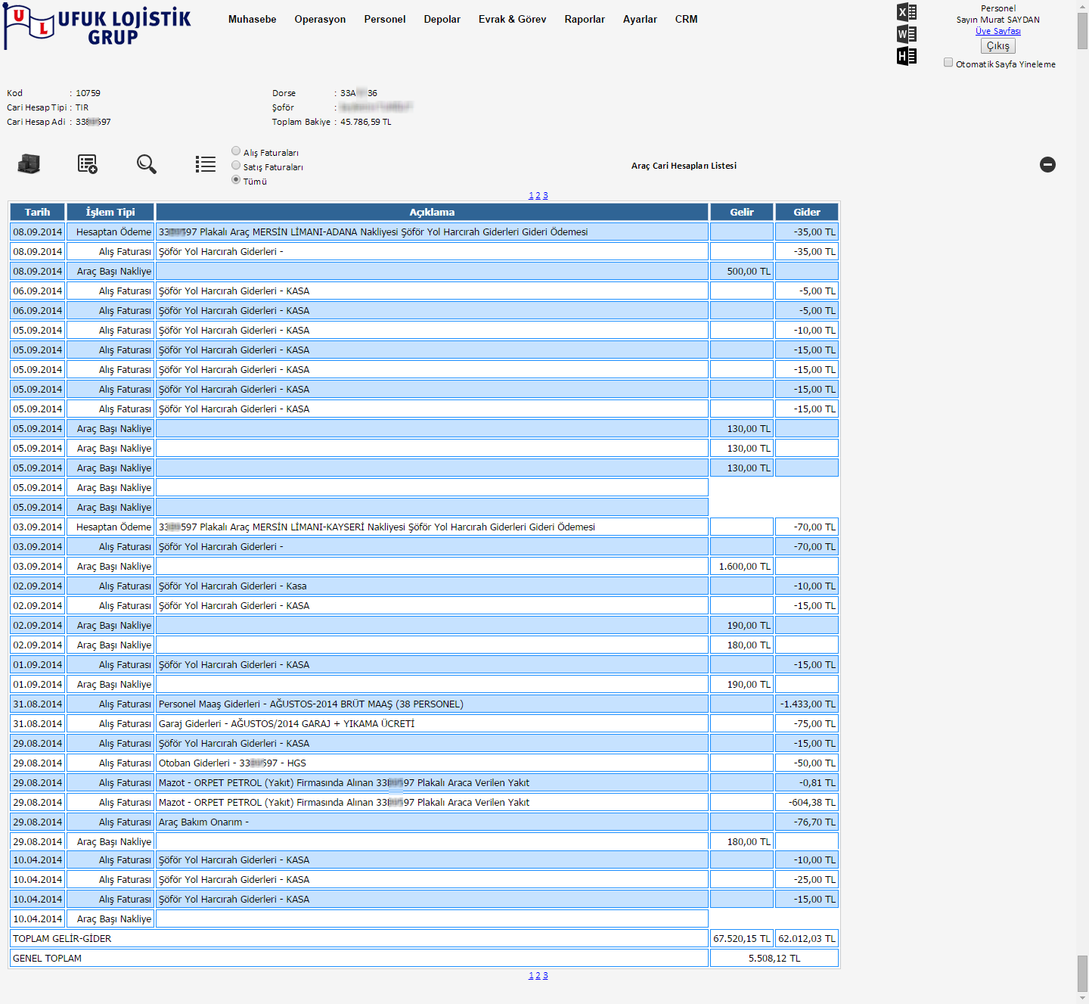Image resolution: width=1089 pixels, height=1004 pixels.
Task: Click the total income 67.520,15 TL
Action: coord(742,938)
